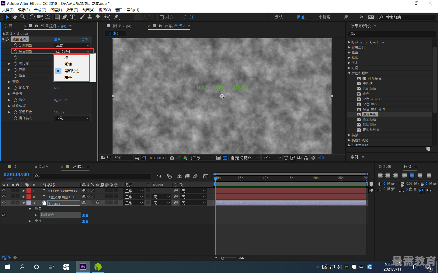Open the 混合模式 dropdown in effect controls

point(72,118)
